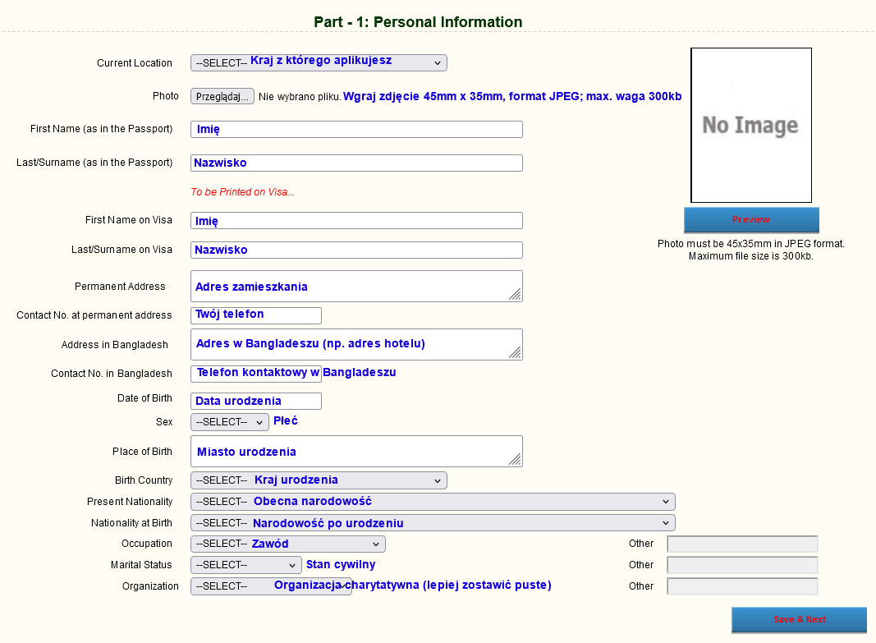Click Contact No. at permanent address field
Viewport: 876px width, 643px height.
click(x=256, y=315)
